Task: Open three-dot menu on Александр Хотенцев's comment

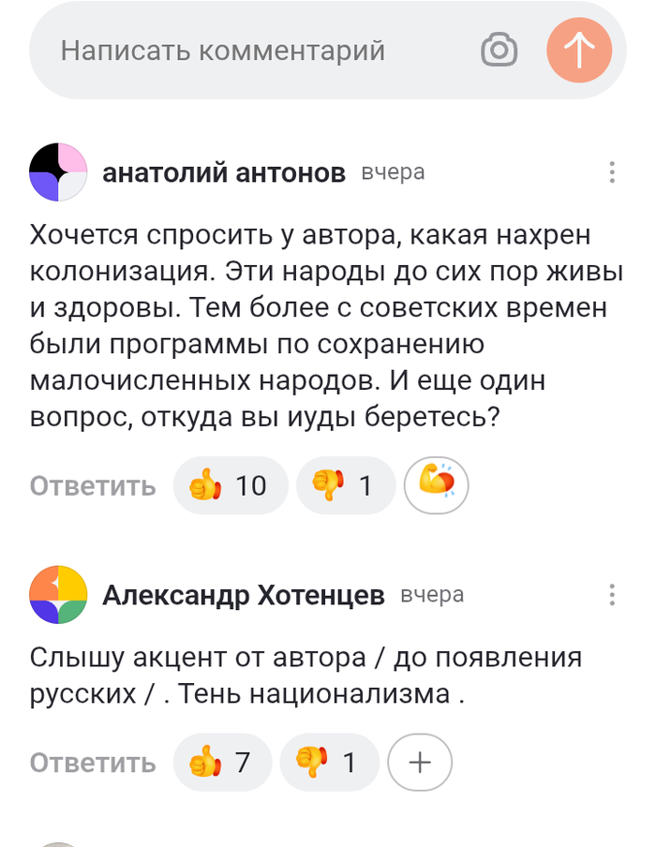Action: coord(612,595)
